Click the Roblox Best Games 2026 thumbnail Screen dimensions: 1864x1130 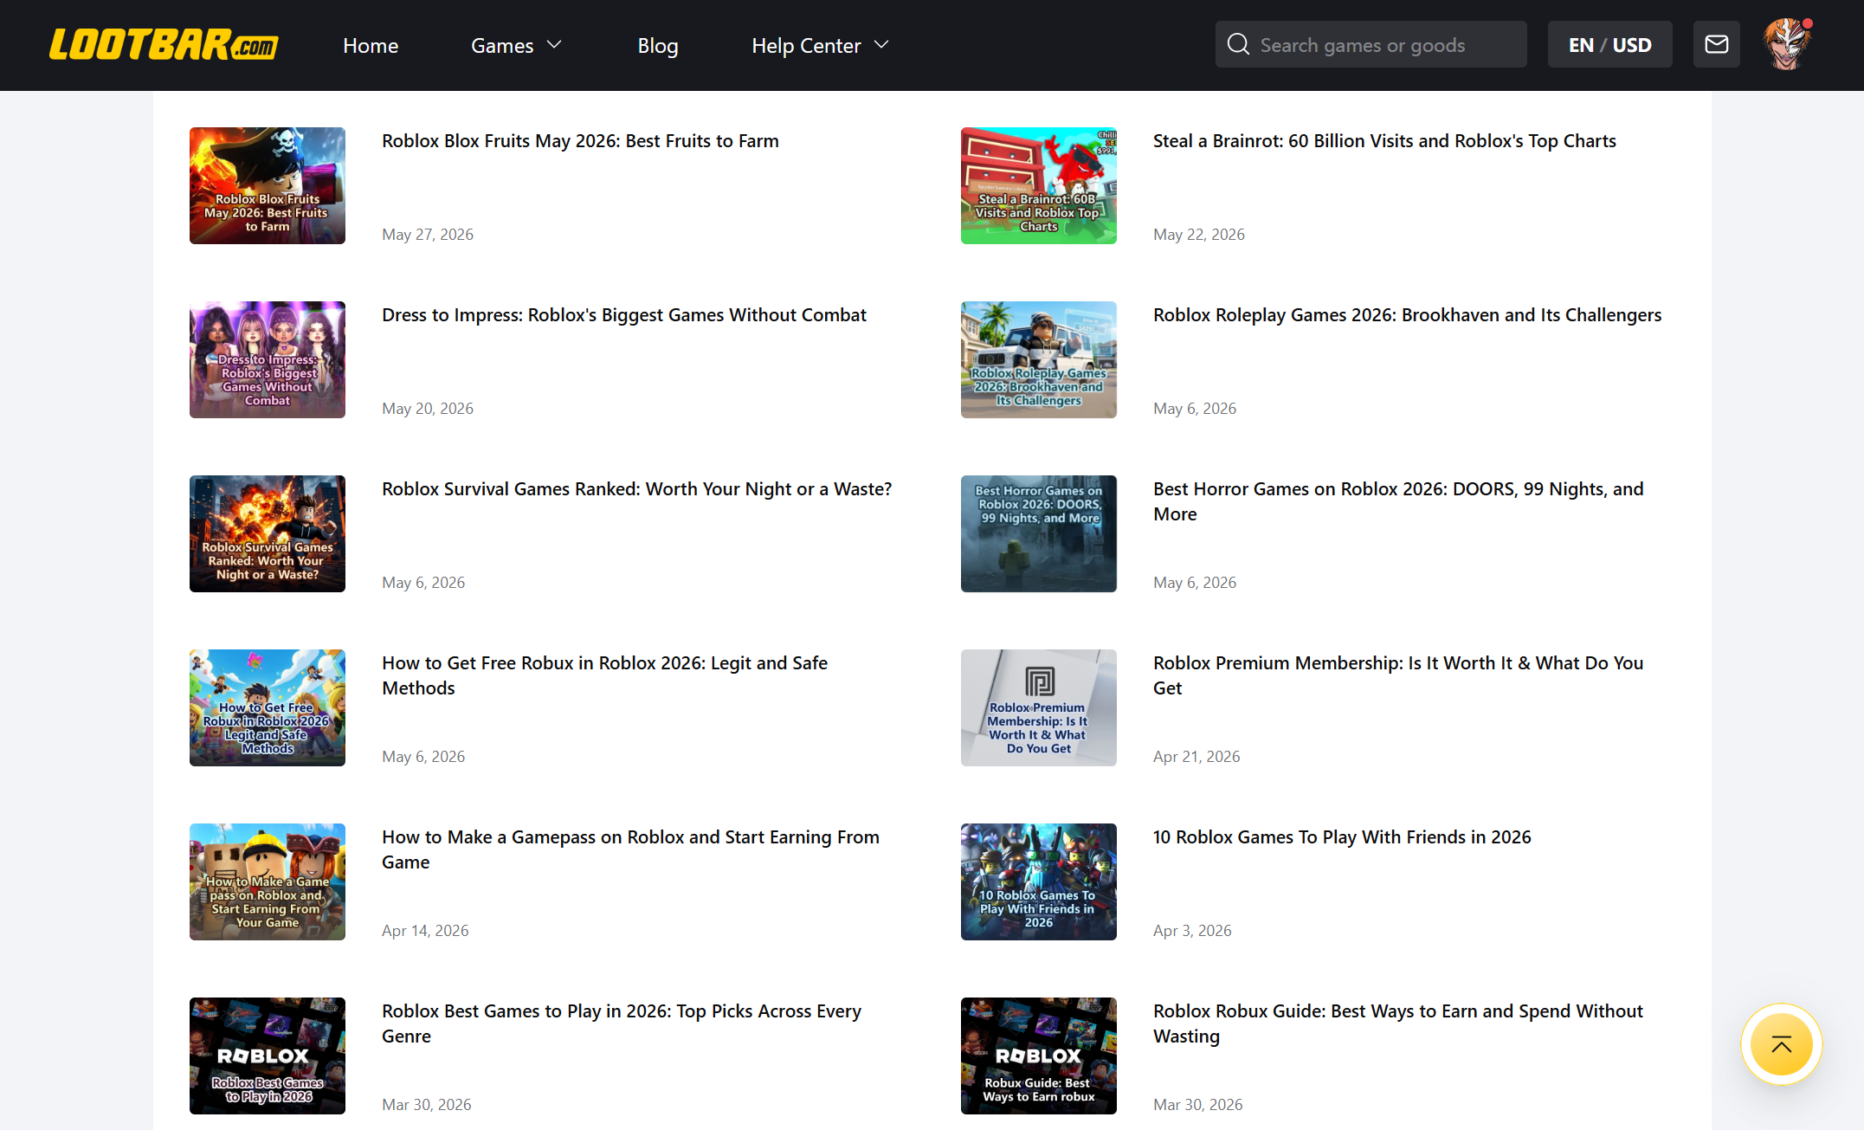pyautogui.click(x=268, y=1056)
